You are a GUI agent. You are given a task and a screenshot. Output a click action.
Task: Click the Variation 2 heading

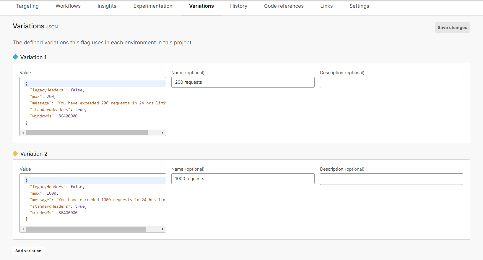[x=34, y=154]
